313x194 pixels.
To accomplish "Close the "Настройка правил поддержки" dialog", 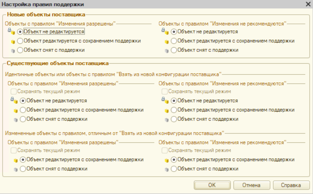I will coord(308,4).
